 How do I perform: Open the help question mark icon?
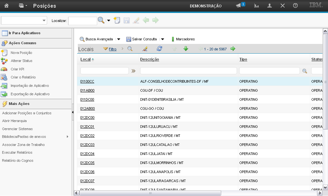pos(295,6)
